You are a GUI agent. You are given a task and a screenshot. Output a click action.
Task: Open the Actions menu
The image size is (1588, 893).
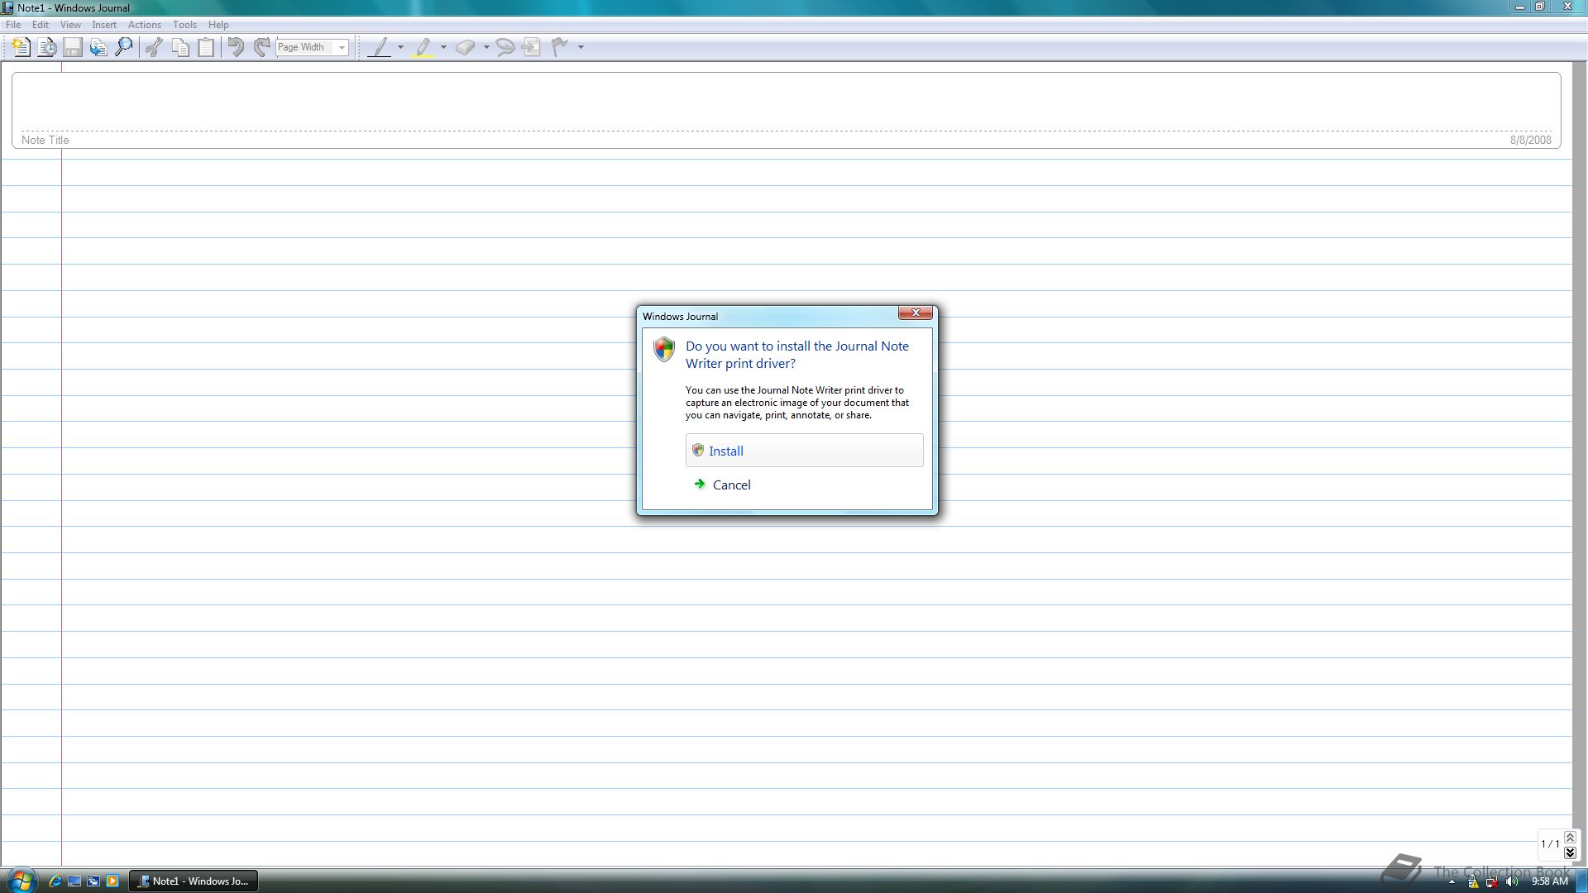point(145,25)
